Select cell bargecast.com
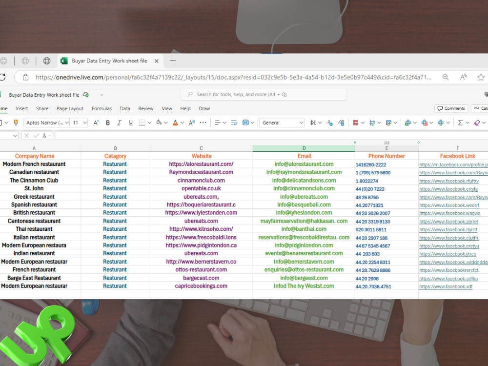 click(201, 278)
